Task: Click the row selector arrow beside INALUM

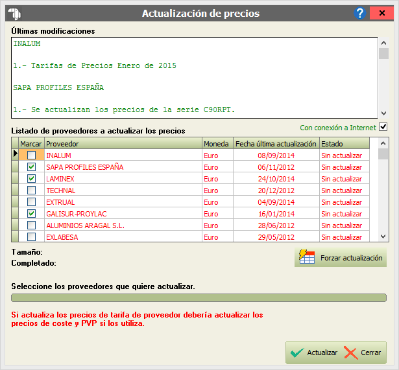Action: [x=15, y=154]
